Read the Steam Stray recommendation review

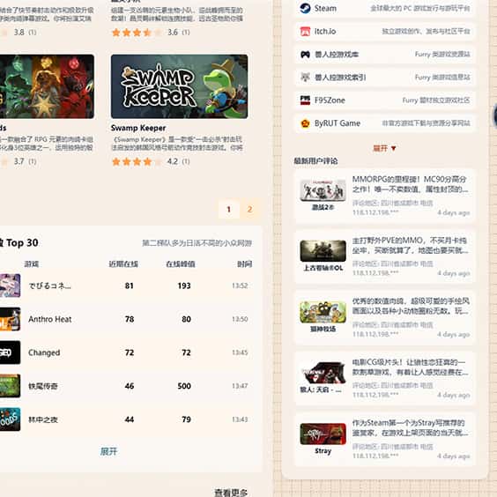point(410,428)
